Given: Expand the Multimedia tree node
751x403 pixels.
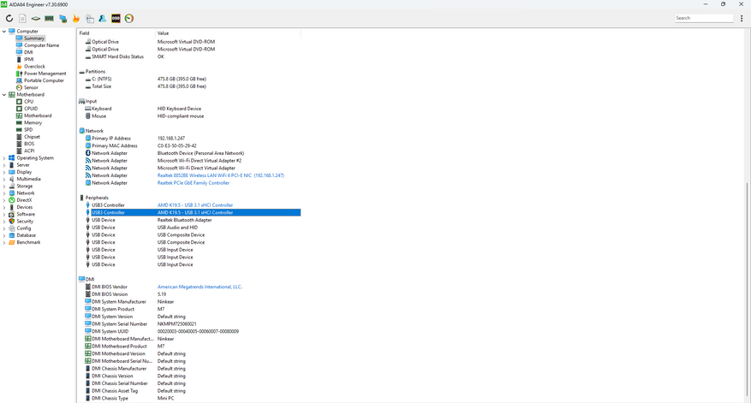Looking at the screenshot, I should pos(4,179).
